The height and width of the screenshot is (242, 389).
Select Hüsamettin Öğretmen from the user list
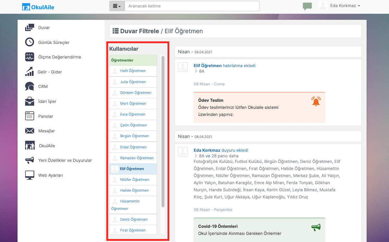pyautogui.click(x=133, y=205)
